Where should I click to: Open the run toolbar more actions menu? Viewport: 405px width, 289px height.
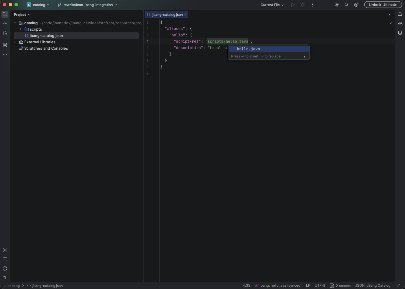click(312, 5)
